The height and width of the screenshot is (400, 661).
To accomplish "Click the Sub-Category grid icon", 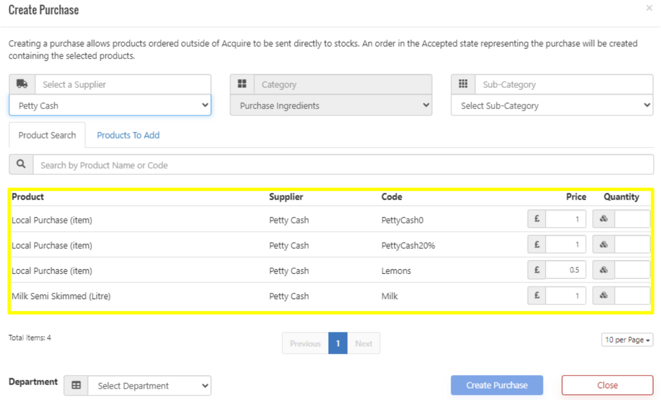I will (463, 84).
